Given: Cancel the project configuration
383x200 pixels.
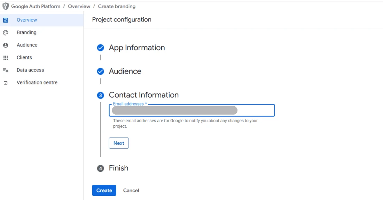Looking at the screenshot, I should [x=131, y=191].
